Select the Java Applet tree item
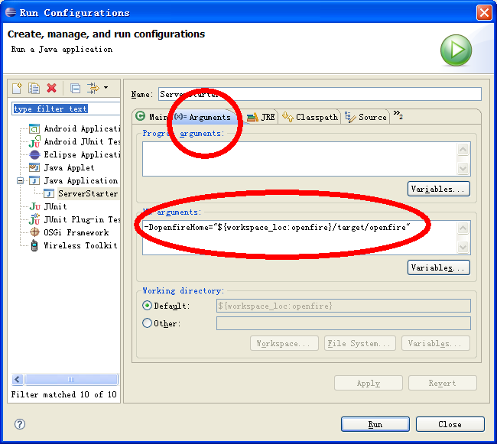Image resolution: width=497 pixels, height=444 pixels. point(69,167)
